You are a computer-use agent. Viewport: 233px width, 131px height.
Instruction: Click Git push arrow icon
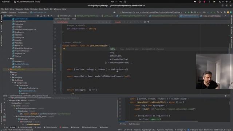coord(214,12)
